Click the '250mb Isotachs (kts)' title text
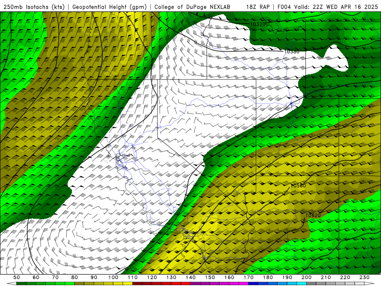The width and height of the screenshot is (381, 286). (34, 7)
